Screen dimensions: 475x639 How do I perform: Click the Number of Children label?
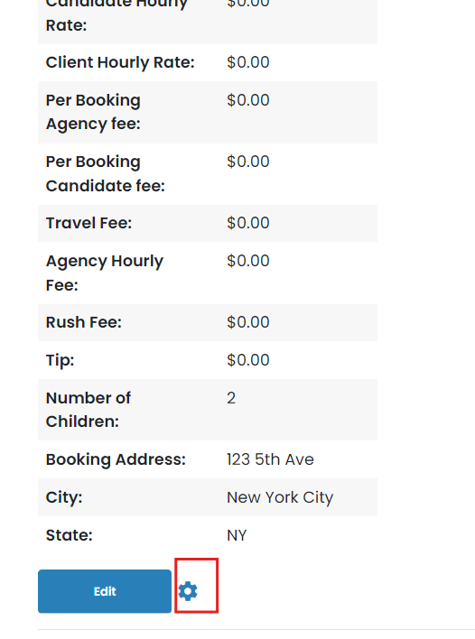(88, 410)
